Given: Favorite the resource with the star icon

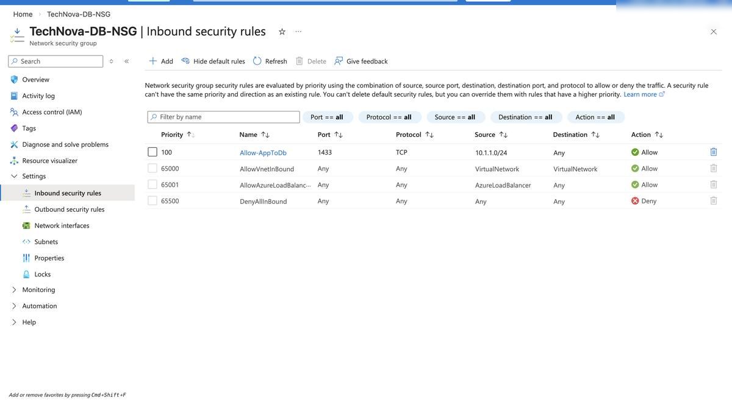Looking at the screenshot, I should coord(282,32).
